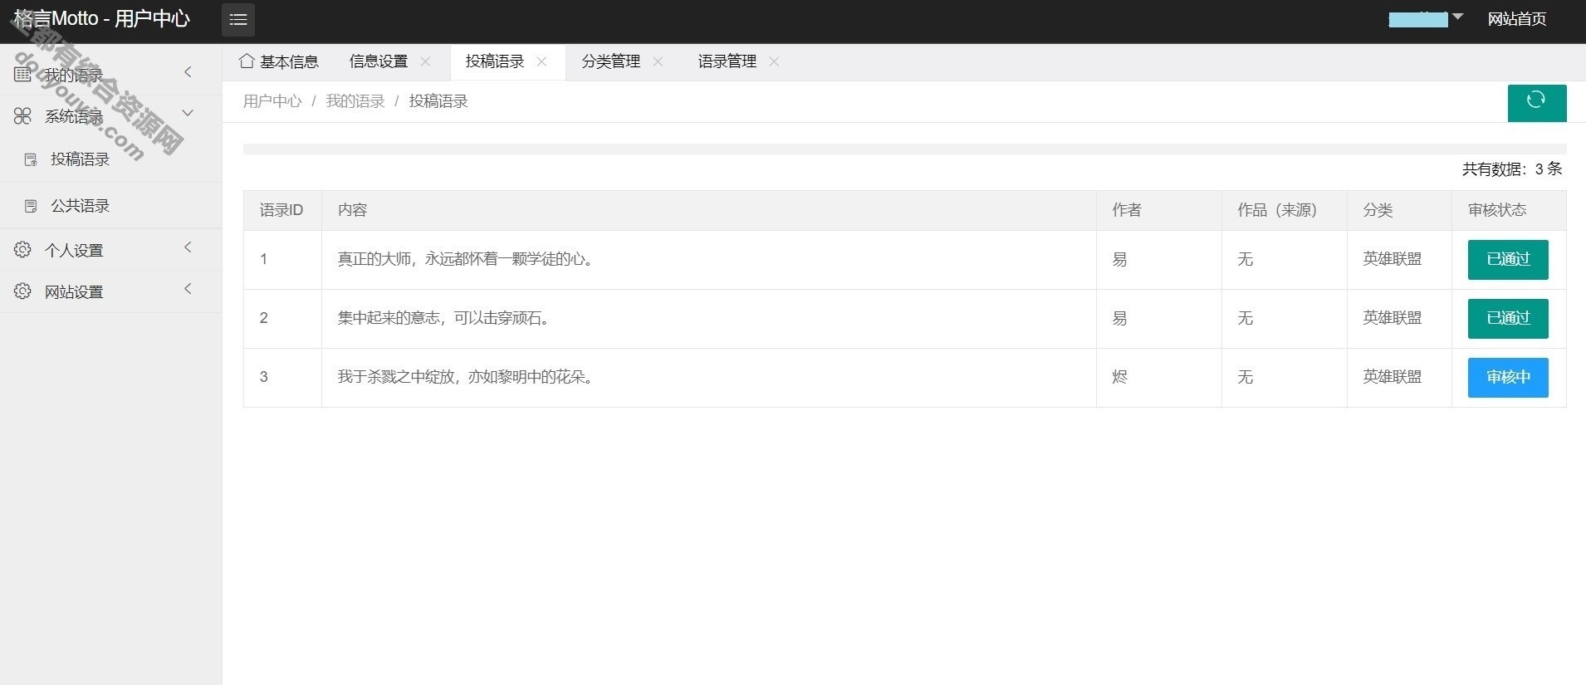The width and height of the screenshot is (1586, 685).
Task: Click the home icon on 基本信息 tab
Action: point(246,61)
